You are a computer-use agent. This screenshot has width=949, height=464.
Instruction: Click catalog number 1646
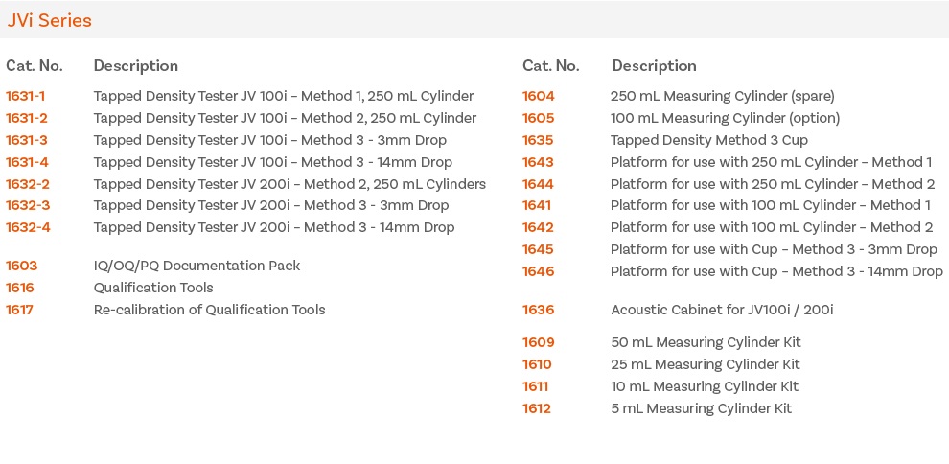pyautogui.click(x=539, y=271)
